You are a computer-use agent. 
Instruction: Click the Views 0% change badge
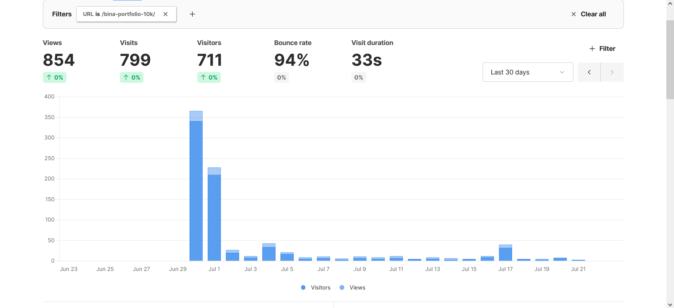(x=54, y=77)
